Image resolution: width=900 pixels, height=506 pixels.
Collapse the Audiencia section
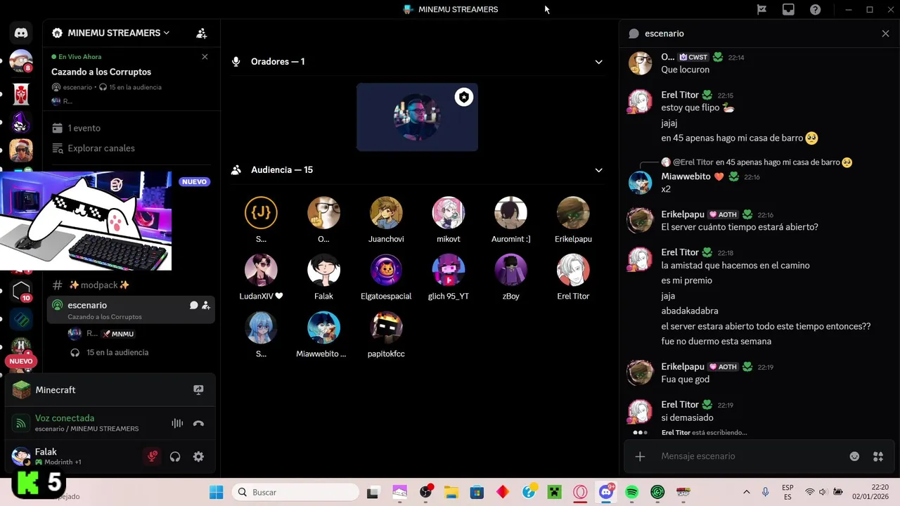click(x=599, y=170)
